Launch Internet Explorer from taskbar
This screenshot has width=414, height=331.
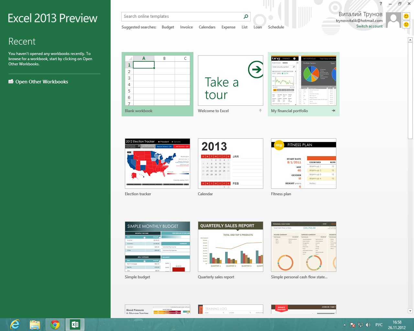tap(15, 325)
